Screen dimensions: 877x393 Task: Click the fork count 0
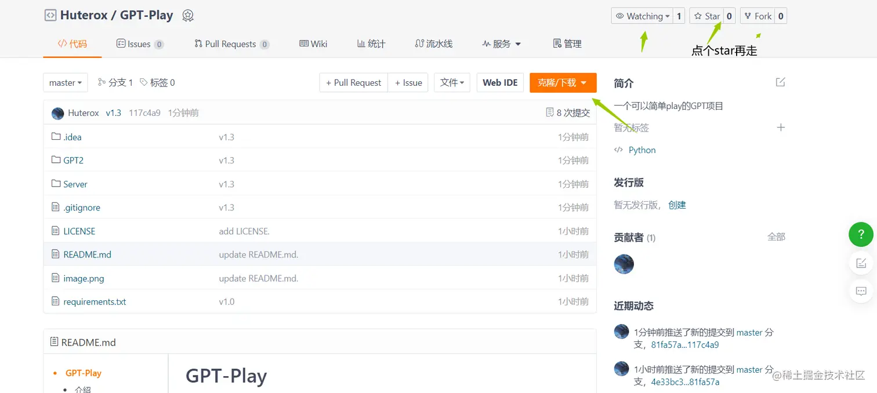tap(781, 16)
